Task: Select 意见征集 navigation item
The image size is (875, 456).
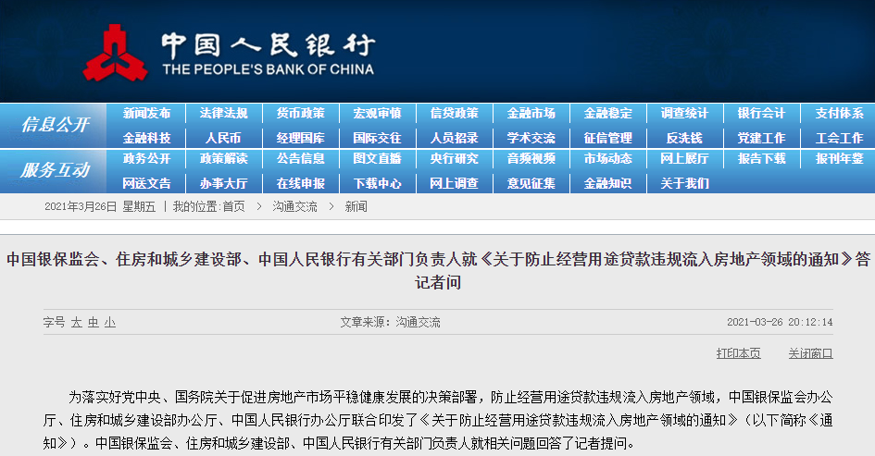Action: [531, 183]
